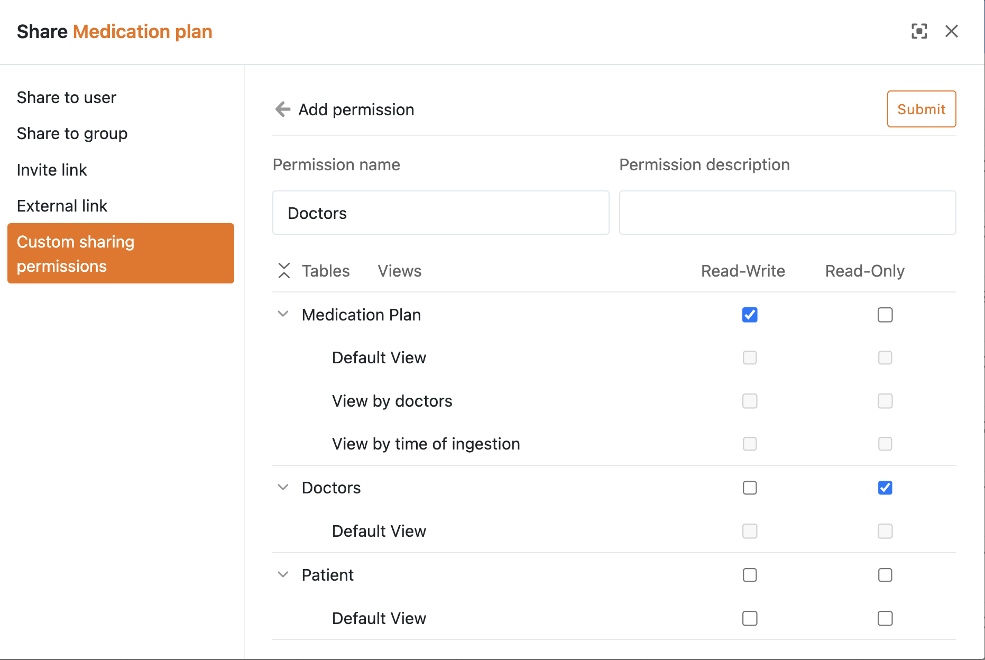
Task: Click the Permission description field
Action: point(787,213)
